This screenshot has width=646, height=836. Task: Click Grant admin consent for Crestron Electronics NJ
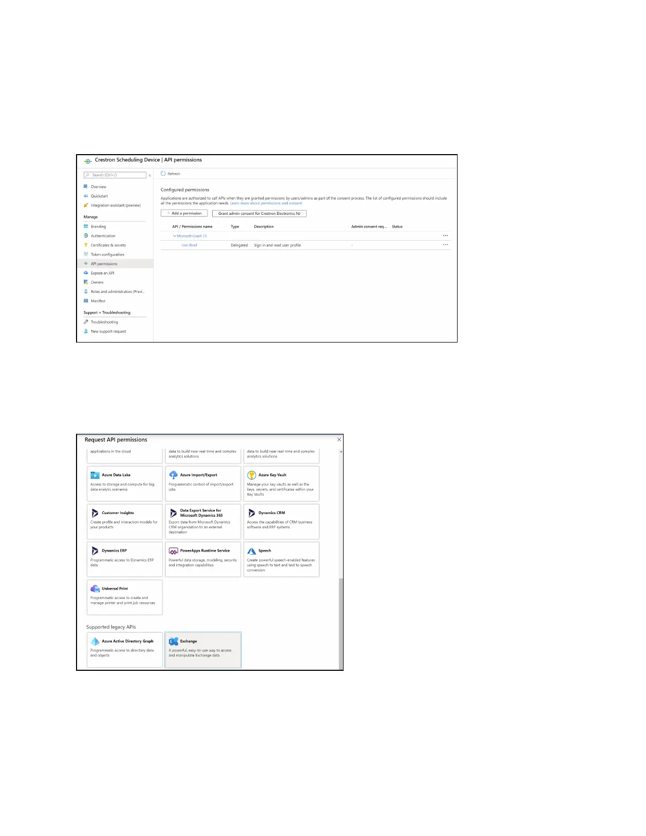(x=259, y=213)
